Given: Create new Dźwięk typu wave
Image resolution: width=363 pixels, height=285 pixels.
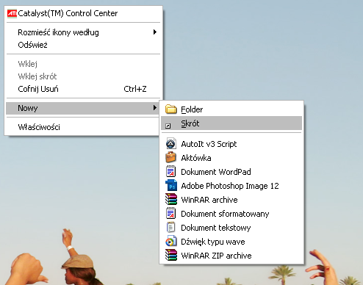Looking at the screenshot, I should [x=231, y=242].
